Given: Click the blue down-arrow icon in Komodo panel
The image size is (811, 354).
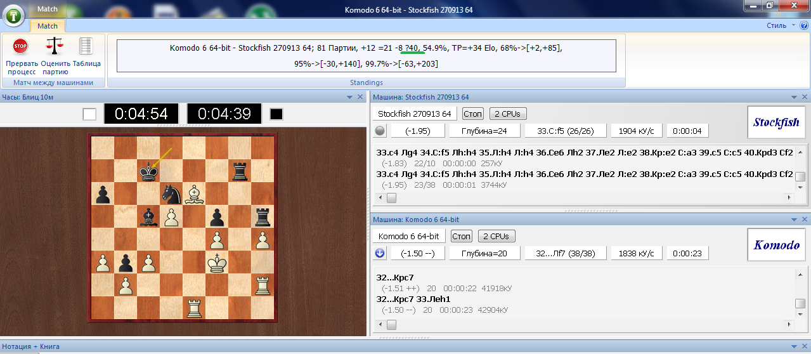Looking at the screenshot, I should click(x=380, y=254).
